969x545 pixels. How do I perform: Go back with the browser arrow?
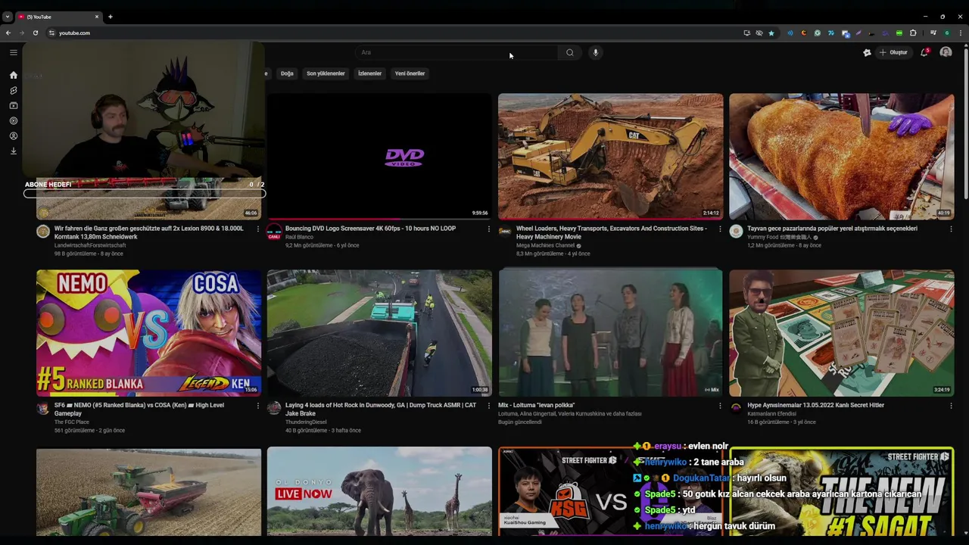(8, 33)
